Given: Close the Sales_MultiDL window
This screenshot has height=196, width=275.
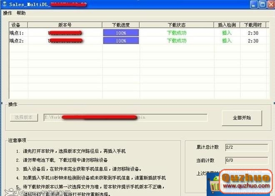Looking at the screenshot, I should pyautogui.click(x=271, y=5).
